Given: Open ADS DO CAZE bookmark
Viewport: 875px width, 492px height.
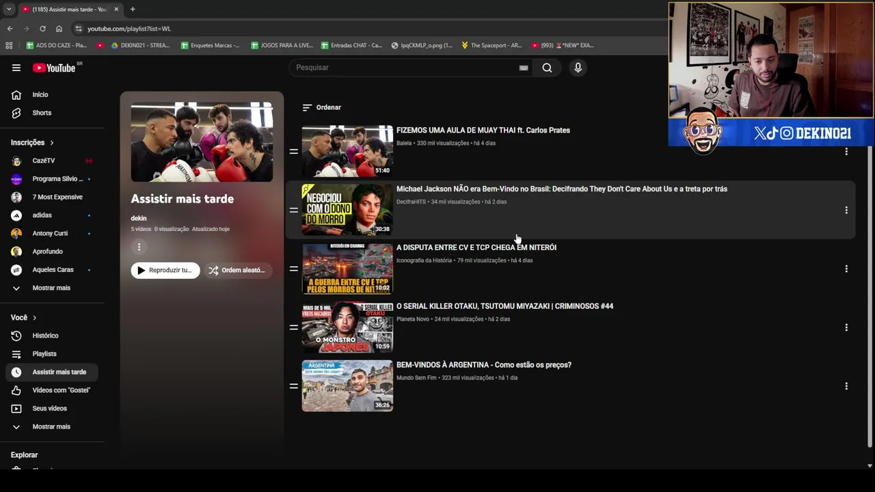Looking at the screenshot, I should [x=57, y=45].
